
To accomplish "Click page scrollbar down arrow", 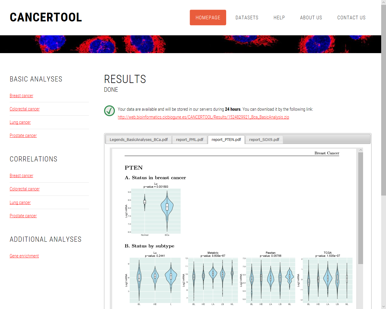I will coord(383,306).
